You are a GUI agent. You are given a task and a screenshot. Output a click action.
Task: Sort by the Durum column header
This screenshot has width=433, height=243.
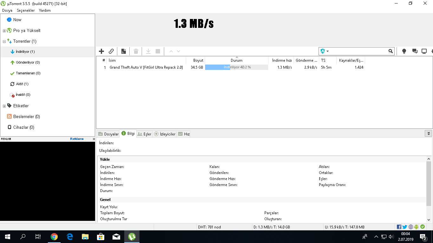(x=236, y=60)
